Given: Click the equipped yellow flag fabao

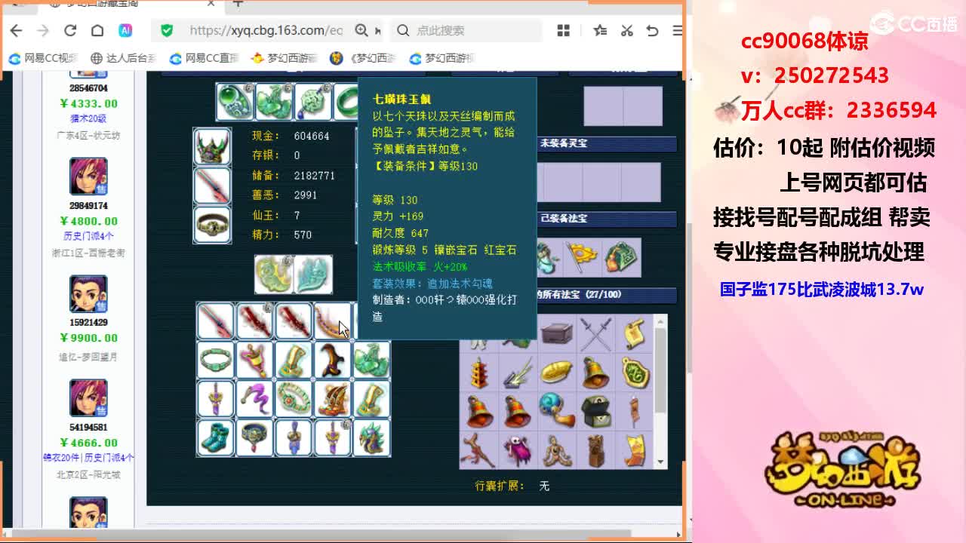Looking at the screenshot, I should 582,258.
